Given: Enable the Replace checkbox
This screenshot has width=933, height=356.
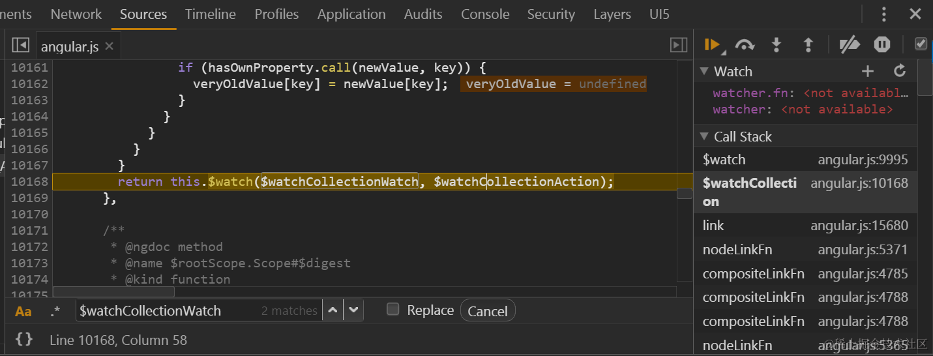Looking at the screenshot, I should pos(392,310).
